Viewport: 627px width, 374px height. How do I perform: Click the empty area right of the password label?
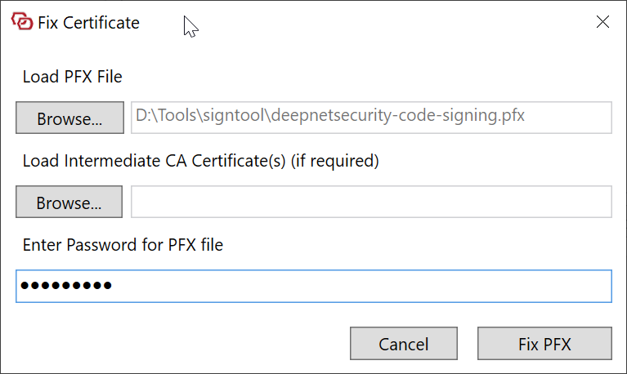coord(409,244)
